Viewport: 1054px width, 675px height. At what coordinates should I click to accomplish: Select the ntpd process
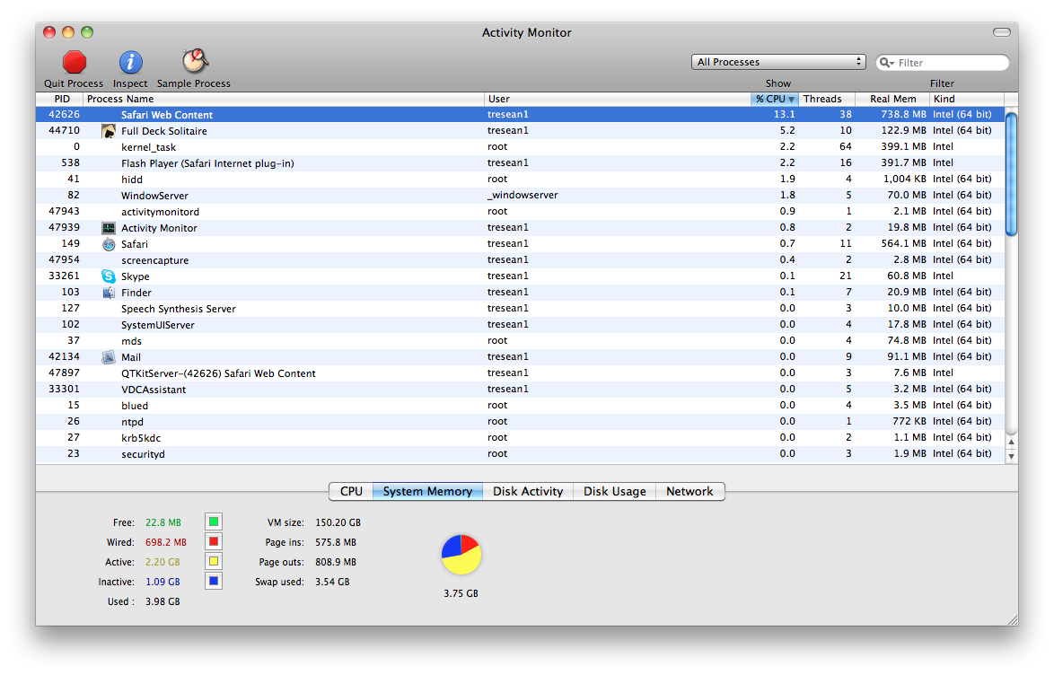point(520,421)
